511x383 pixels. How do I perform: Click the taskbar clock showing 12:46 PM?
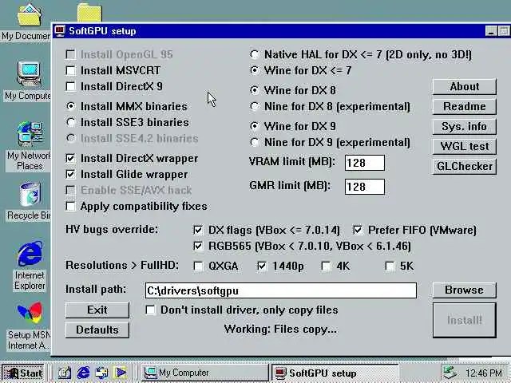pyautogui.click(x=484, y=373)
